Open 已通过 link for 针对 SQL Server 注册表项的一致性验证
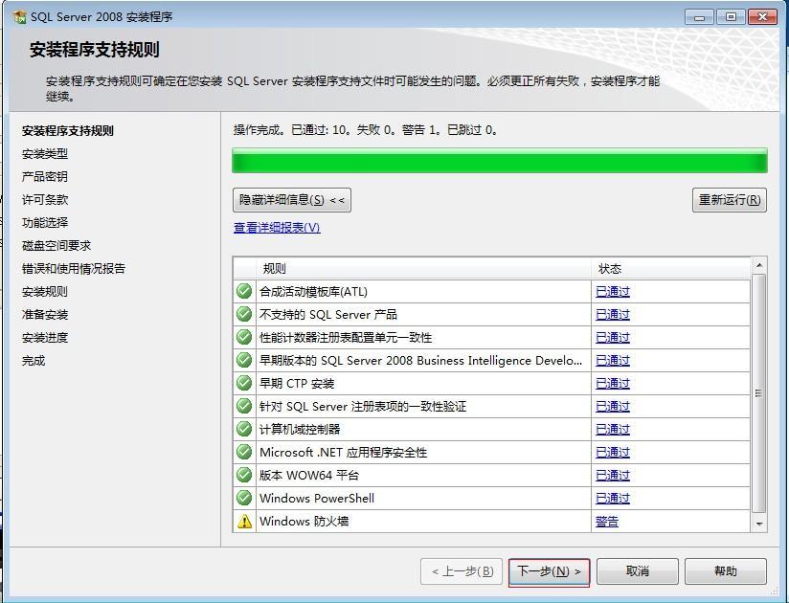Image resolution: width=789 pixels, height=603 pixels. pos(613,407)
